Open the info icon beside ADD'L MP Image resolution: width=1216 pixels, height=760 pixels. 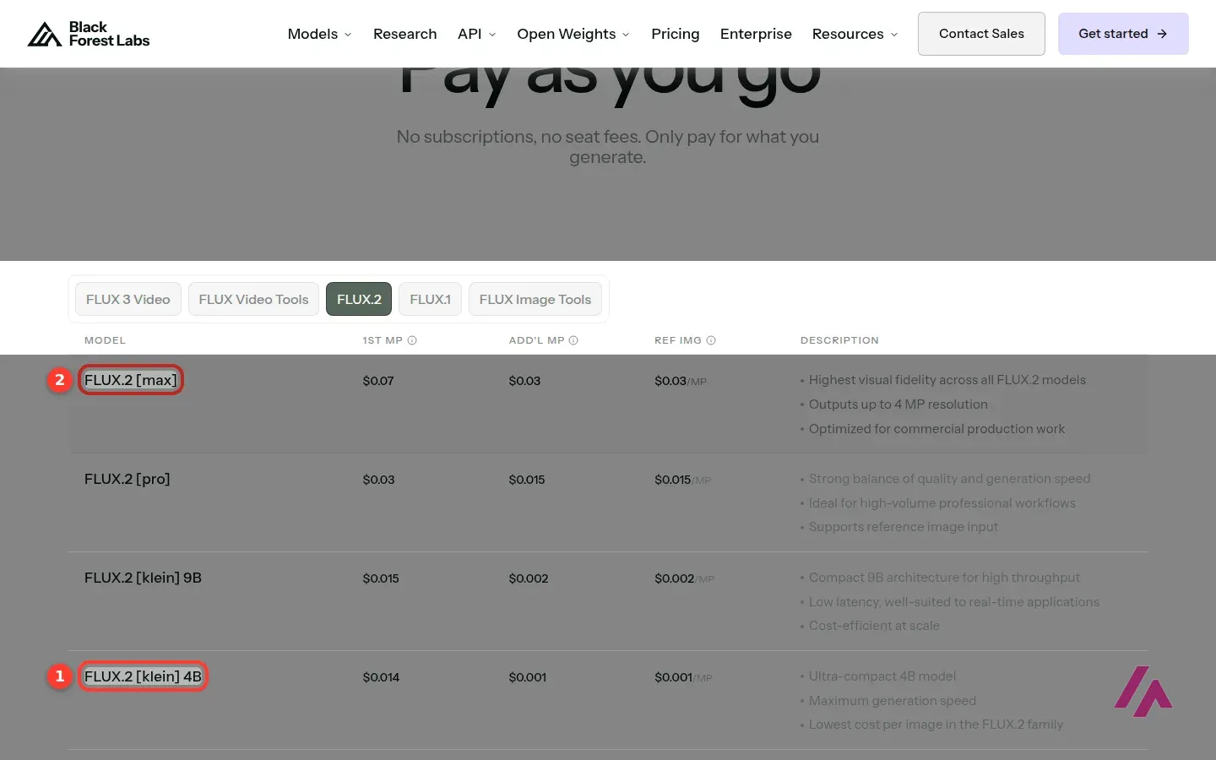(x=573, y=340)
